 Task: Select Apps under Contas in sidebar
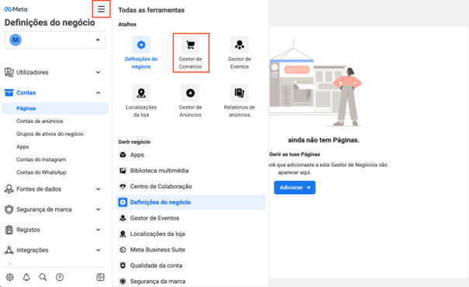tap(22, 147)
